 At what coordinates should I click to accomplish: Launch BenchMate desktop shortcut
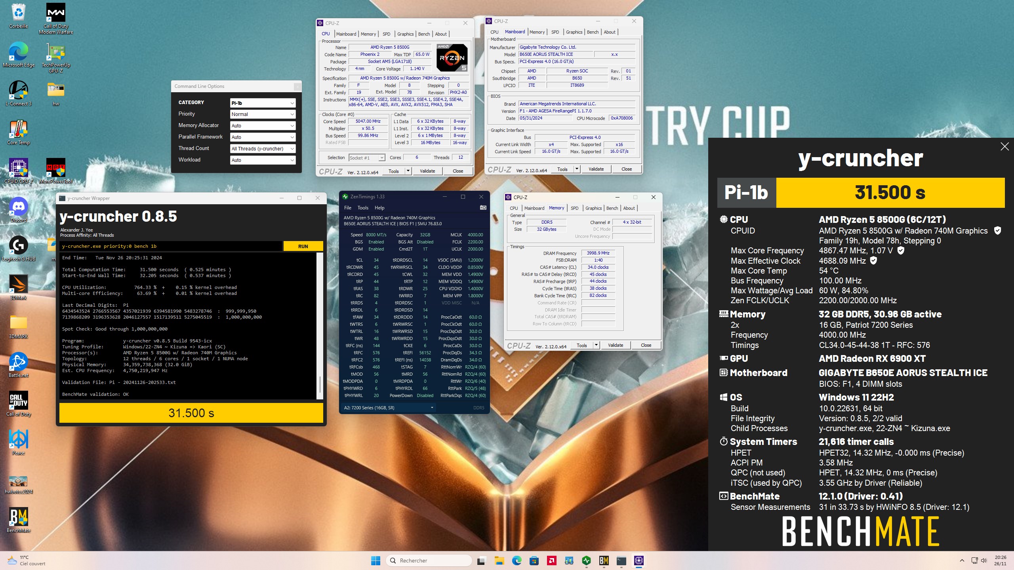coord(19,521)
